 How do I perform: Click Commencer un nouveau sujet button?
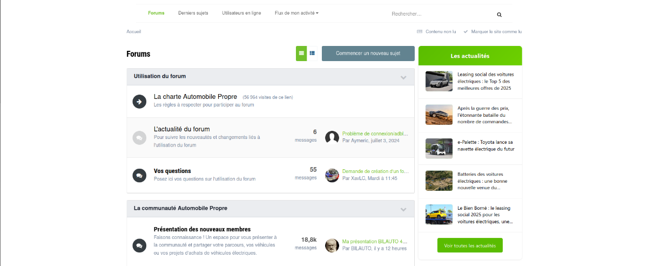pos(368,54)
